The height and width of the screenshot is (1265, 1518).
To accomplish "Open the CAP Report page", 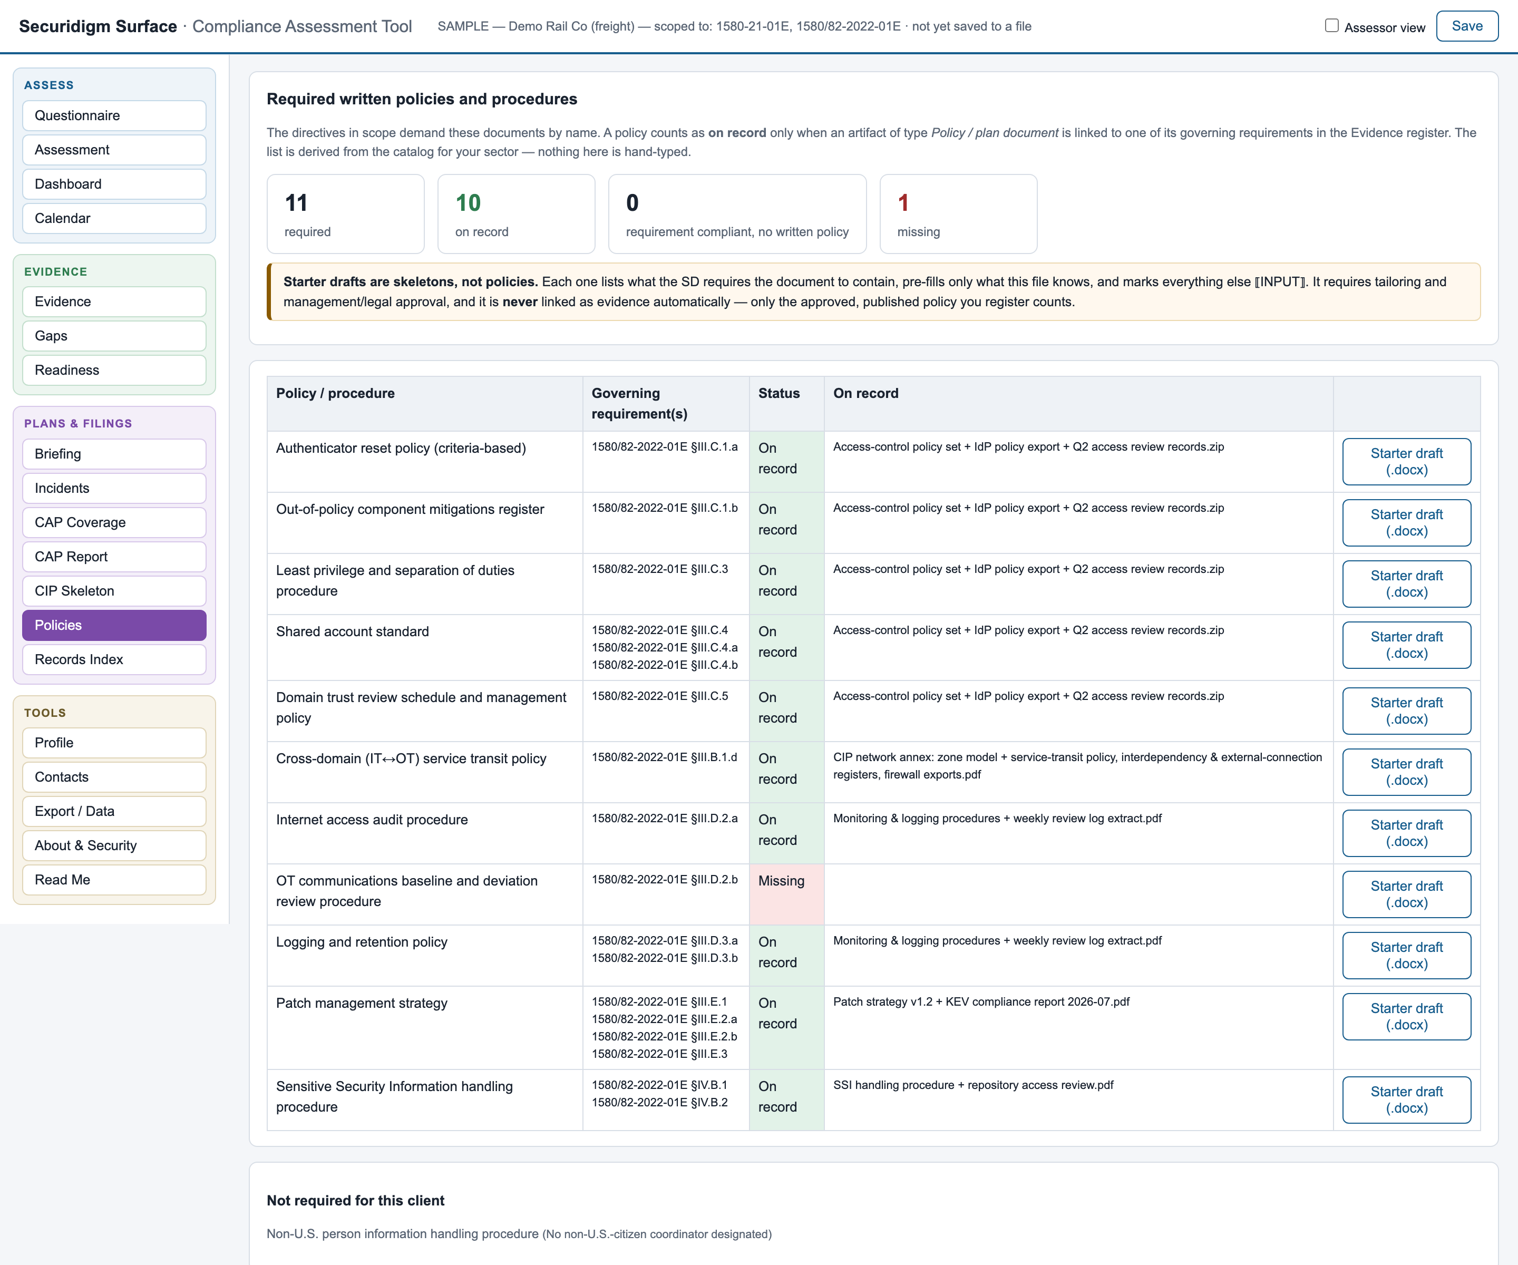I will [114, 557].
